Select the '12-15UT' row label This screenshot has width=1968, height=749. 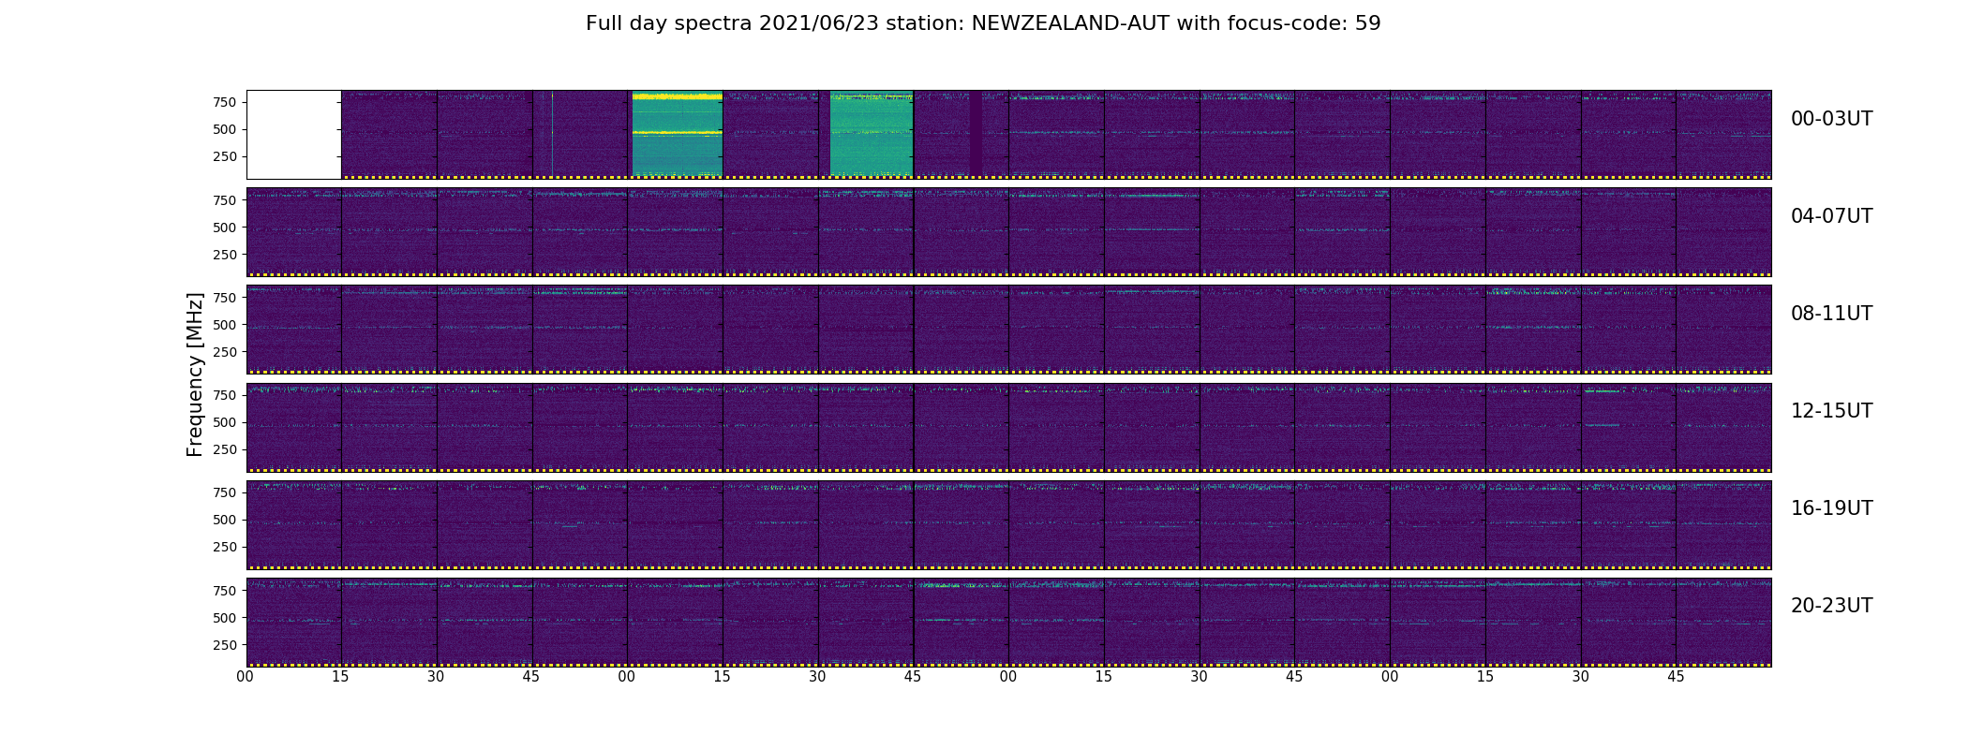[x=1831, y=411]
